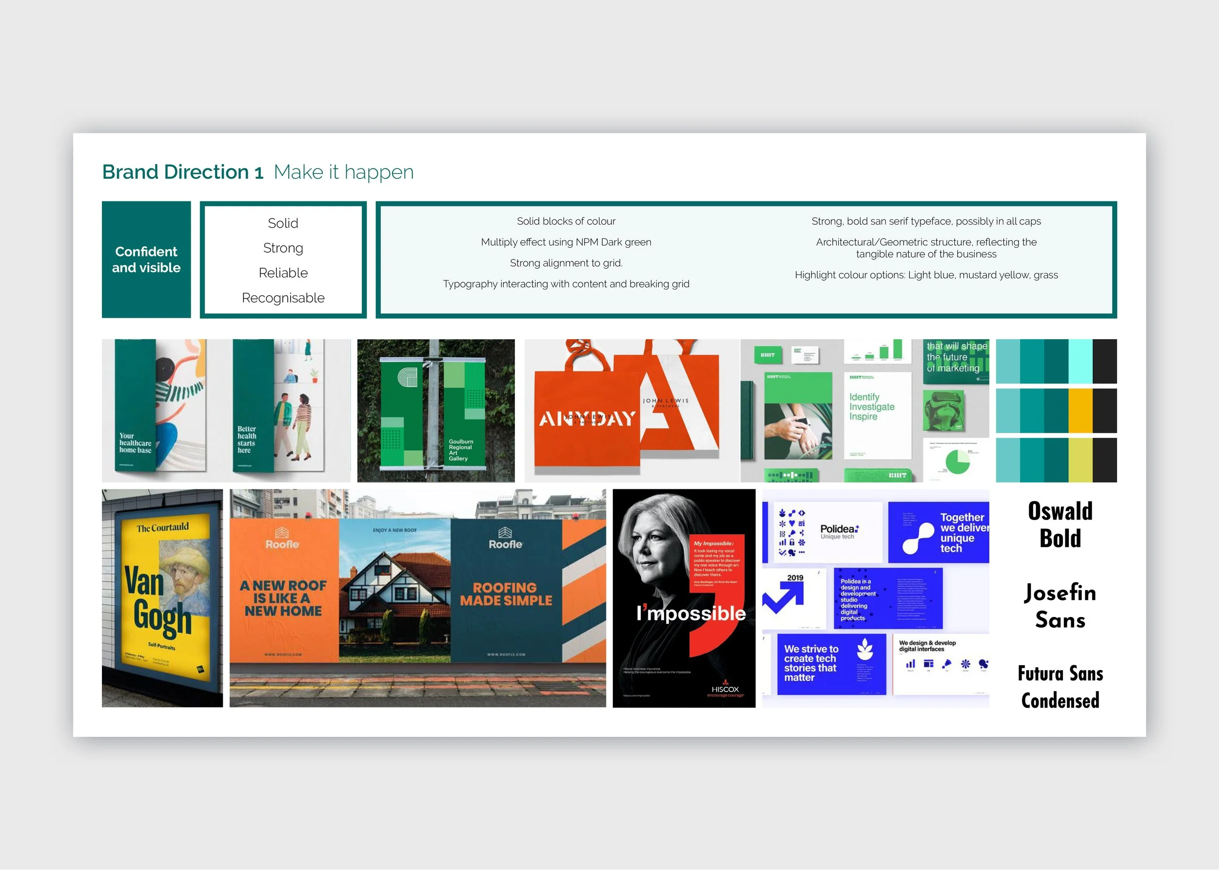Image resolution: width=1219 pixels, height=870 pixels.
Task: Click the Josefin Sans font sample
Action: 1060,606
